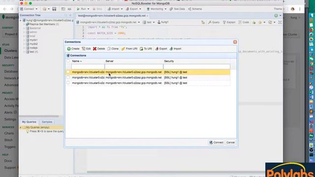
Task: Select the My Queries (empty) folder
Action: click(x=38, y=127)
